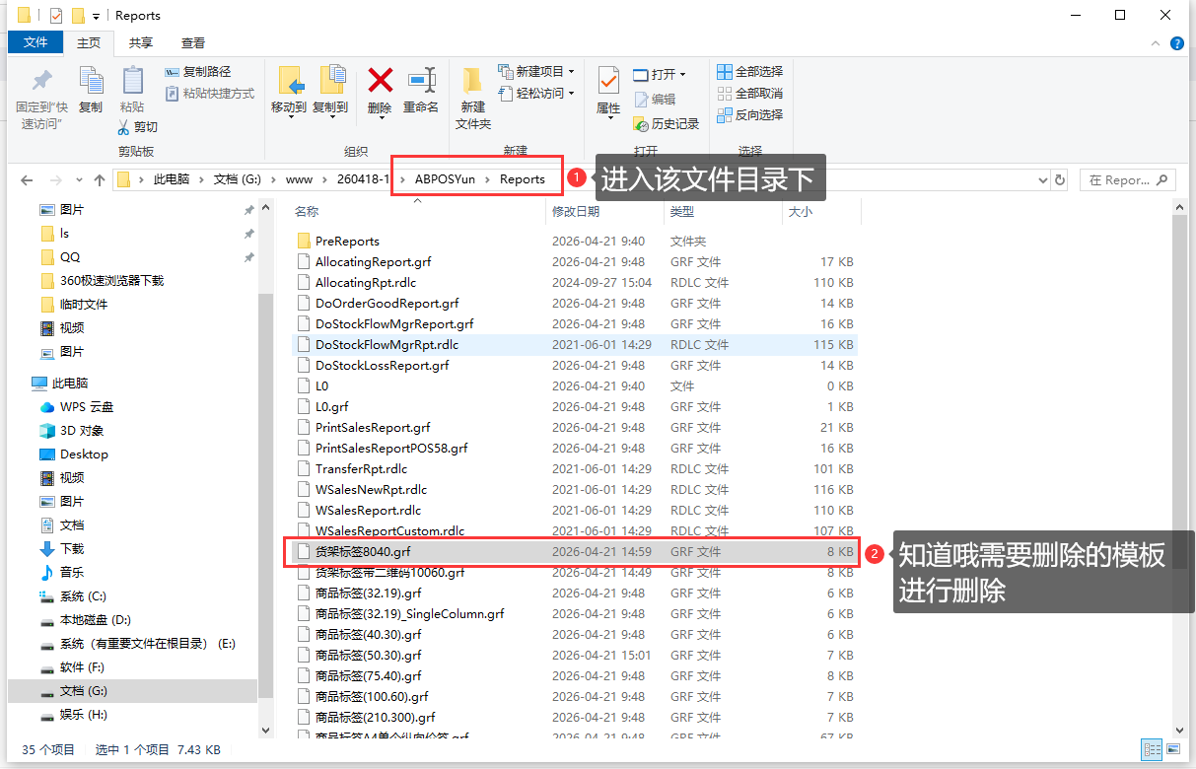Switch to details view mode
Screen dimensions: 1196x769
coord(1152,749)
